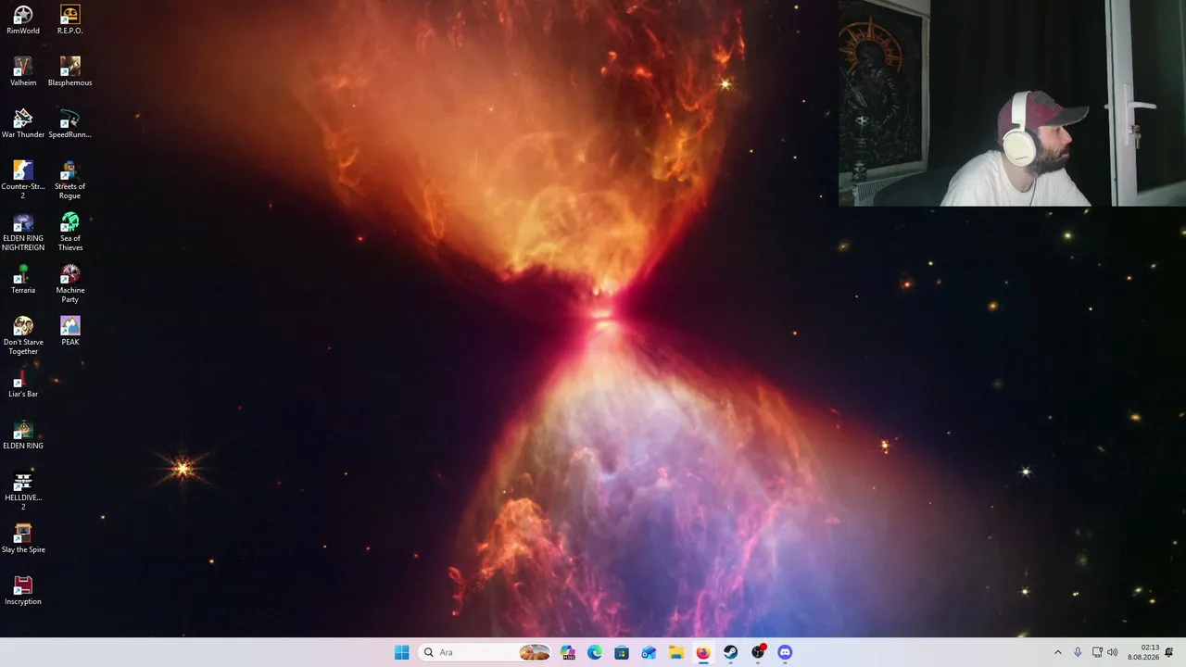Image resolution: width=1186 pixels, height=667 pixels.
Task: Expand the hidden system tray icons
Action: (x=1058, y=652)
